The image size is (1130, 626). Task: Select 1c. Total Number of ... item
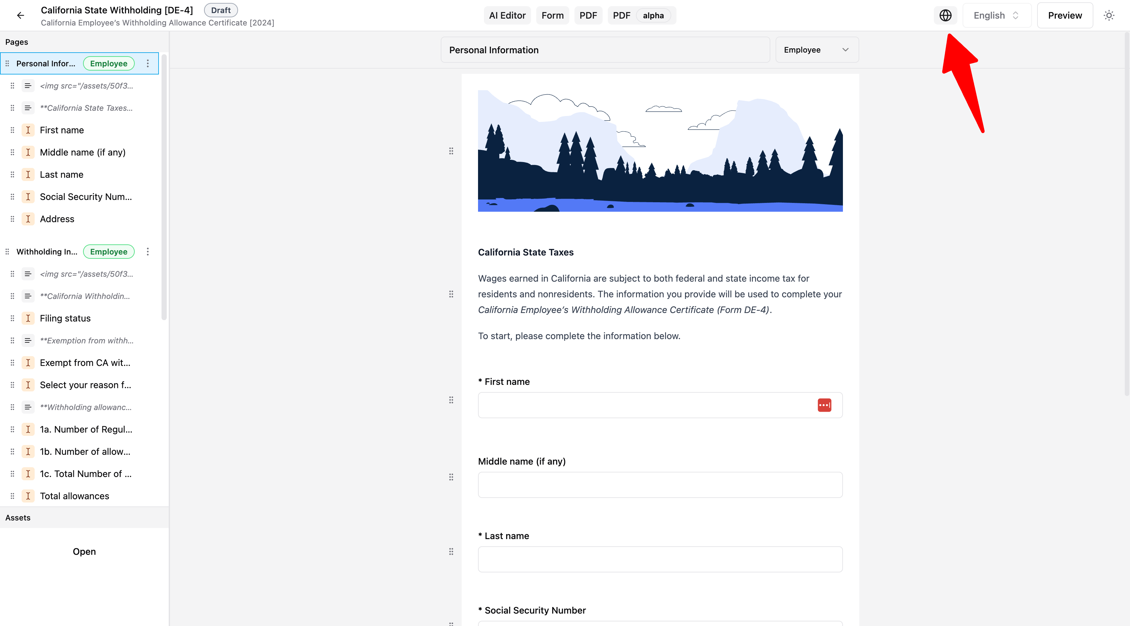pyautogui.click(x=86, y=474)
